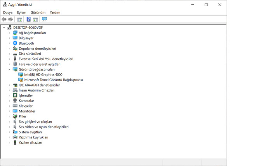Click the Back arrow toolbar icon
This screenshot has width=268, height=166.
tap(4, 19)
